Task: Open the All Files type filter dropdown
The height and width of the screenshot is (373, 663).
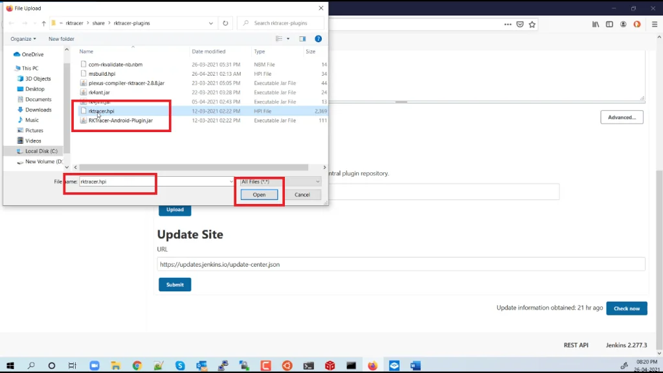Action: click(280, 182)
